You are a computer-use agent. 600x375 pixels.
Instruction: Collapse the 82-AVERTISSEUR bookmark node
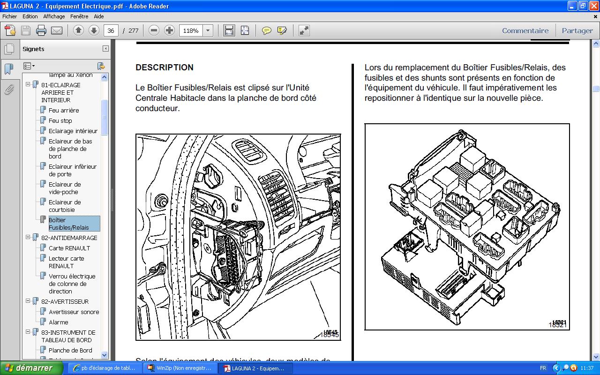click(x=28, y=301)
